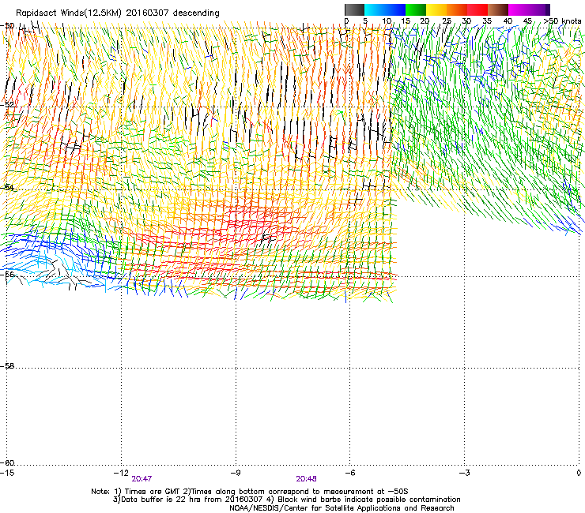The width and height of the screenshot is (585, 513).
Task: Click the dark purple 45-50 knots segment
Action: pyautogui.click(x=539, y=9)
